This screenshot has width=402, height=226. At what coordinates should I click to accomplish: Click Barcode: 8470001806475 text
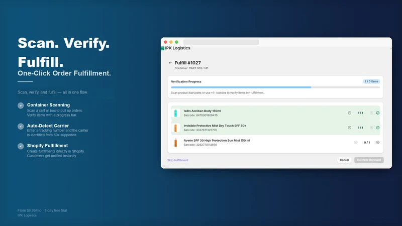coord(200,116)
